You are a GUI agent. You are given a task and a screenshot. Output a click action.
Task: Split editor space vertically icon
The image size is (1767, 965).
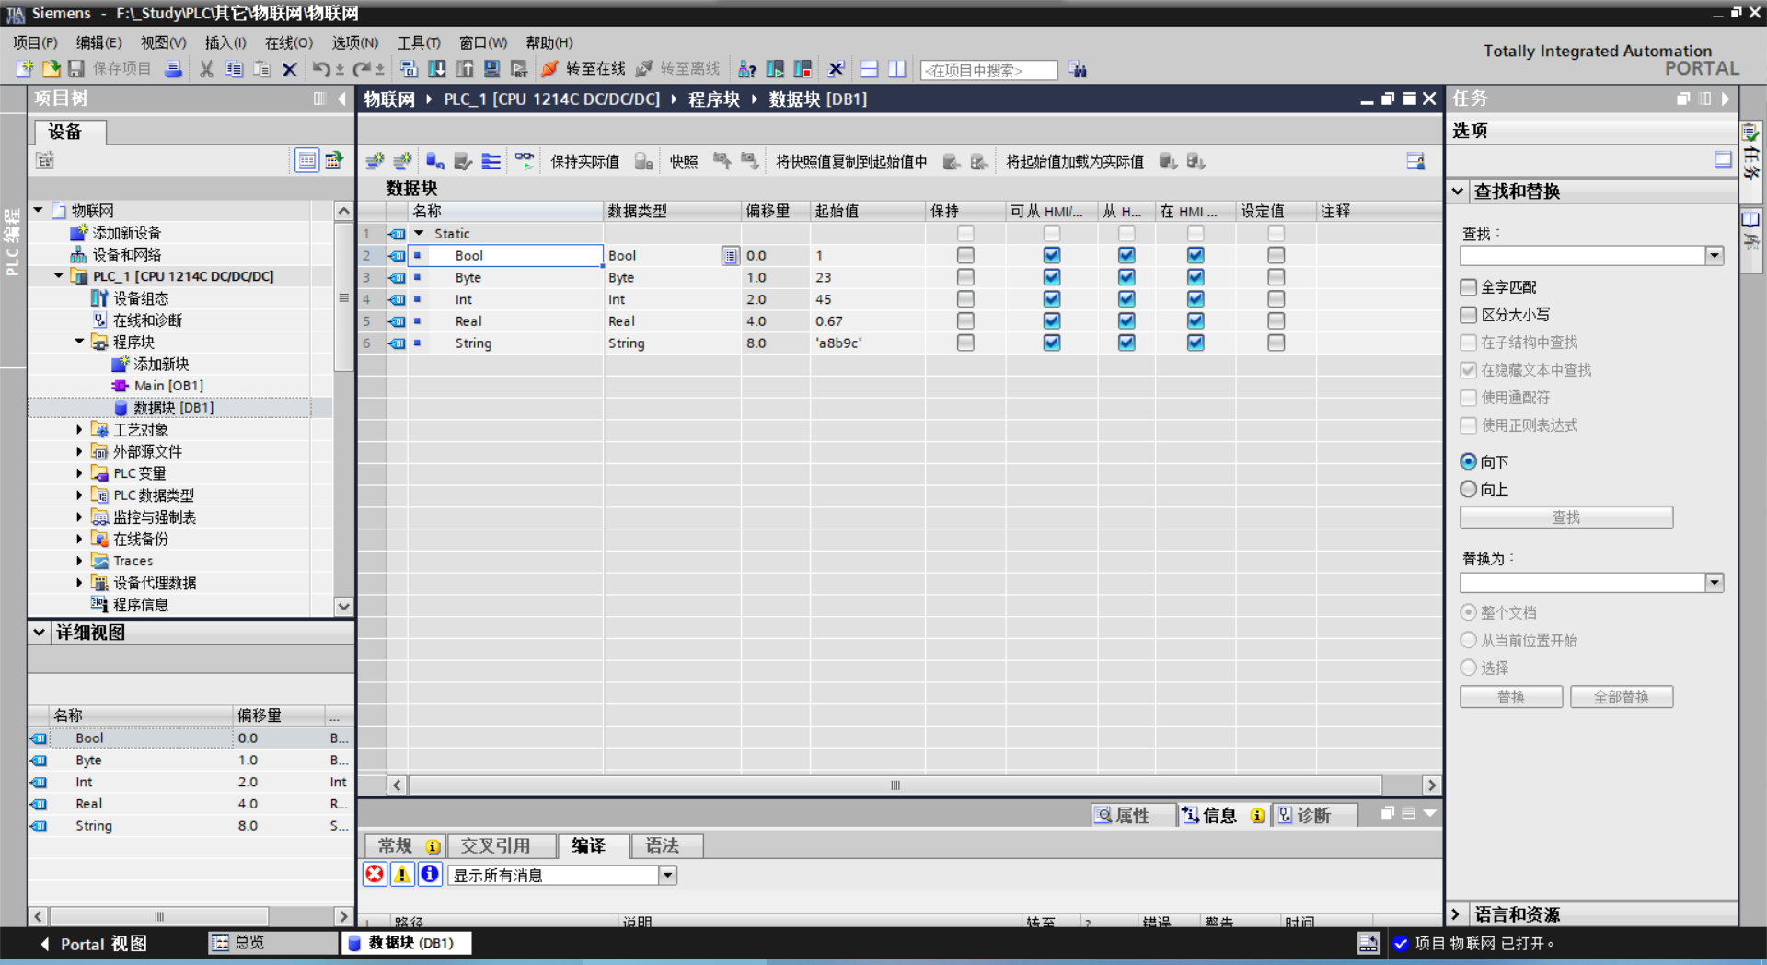tap(896, 69)
